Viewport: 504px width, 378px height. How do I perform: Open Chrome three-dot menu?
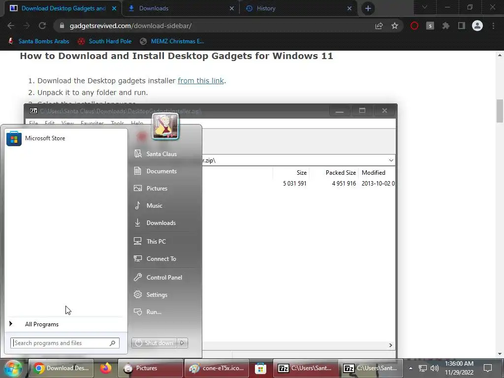click(x=493, y=26)
